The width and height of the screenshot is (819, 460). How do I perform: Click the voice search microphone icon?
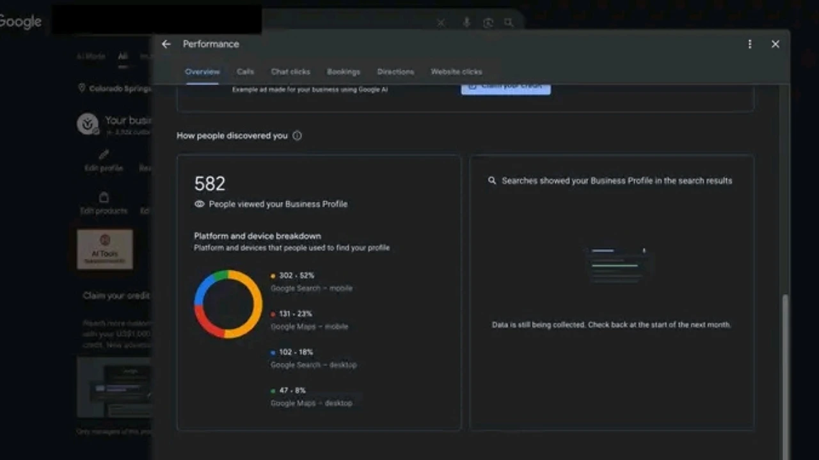pyautogui.click(x=466, y=22)
